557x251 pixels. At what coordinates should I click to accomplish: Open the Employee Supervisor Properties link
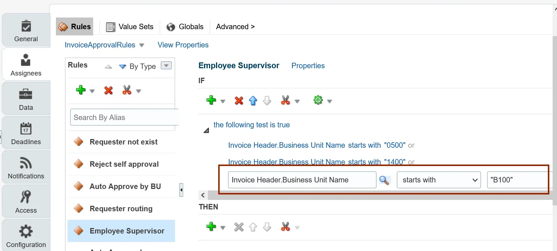[308, 66]
